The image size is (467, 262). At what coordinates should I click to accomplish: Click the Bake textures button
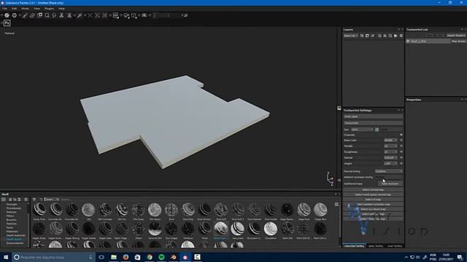tap(390, 183)
